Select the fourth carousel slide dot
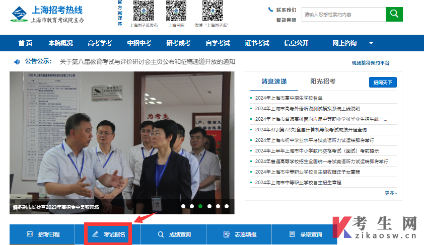 click(x=209, y=206)
